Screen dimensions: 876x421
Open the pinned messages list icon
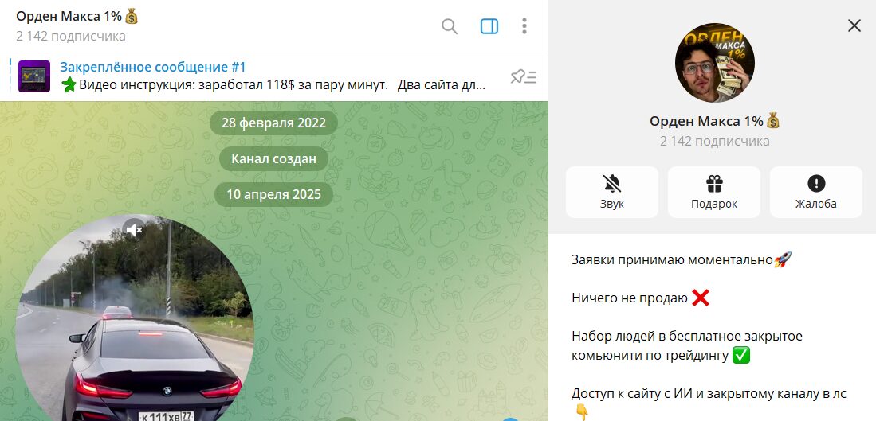tap(524, 77)
